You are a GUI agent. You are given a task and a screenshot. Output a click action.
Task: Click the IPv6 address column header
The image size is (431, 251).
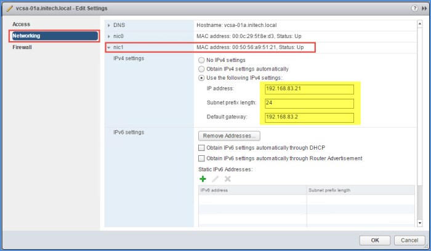click(252, 190)
